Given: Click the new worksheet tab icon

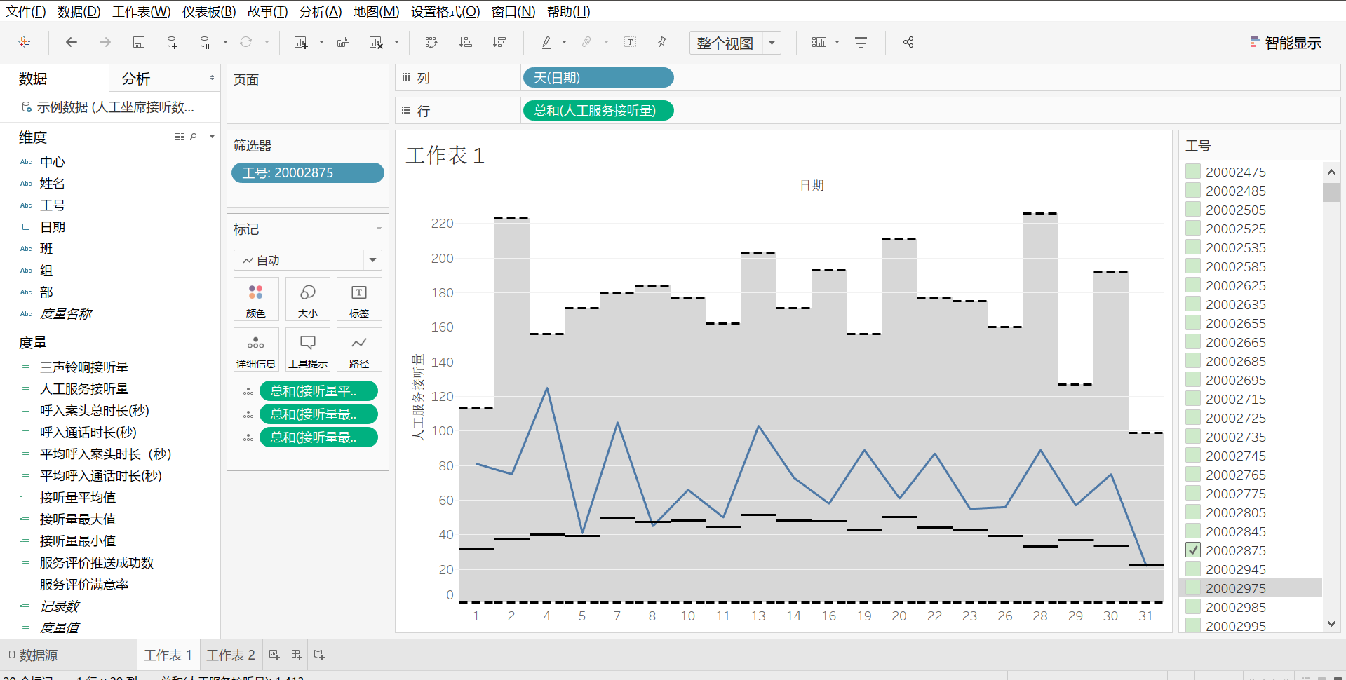Looking at the screenshot, I should click(274, 655).
